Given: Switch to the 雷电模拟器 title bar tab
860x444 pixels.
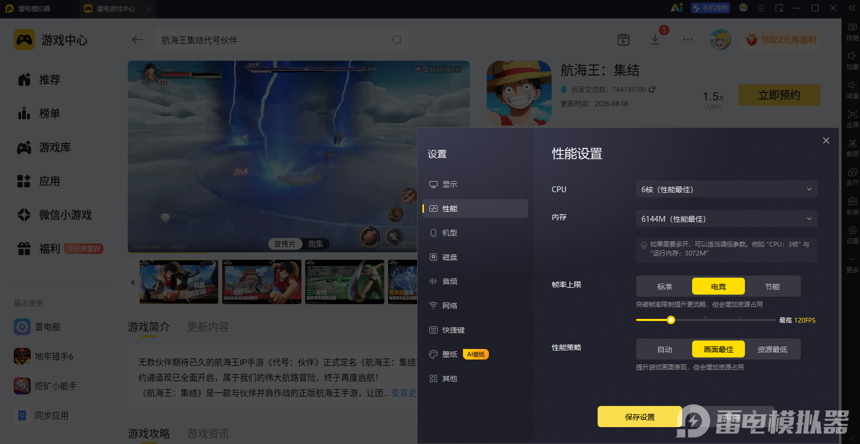Looking at the screenshot, I should coord(35,8).
